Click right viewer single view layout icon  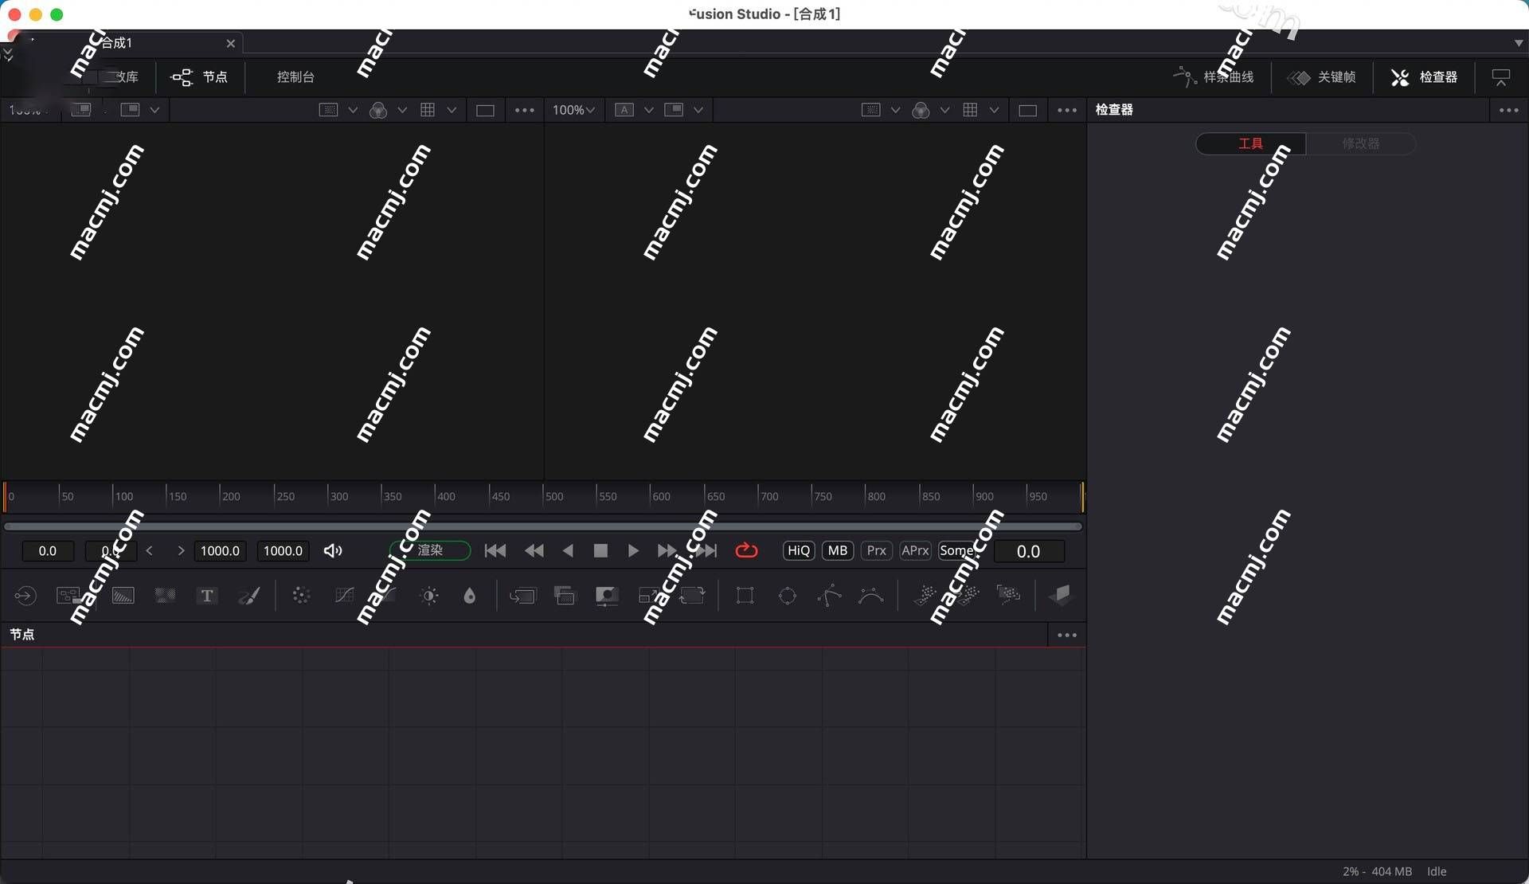pyautogui.click(x=1027, y=111)
